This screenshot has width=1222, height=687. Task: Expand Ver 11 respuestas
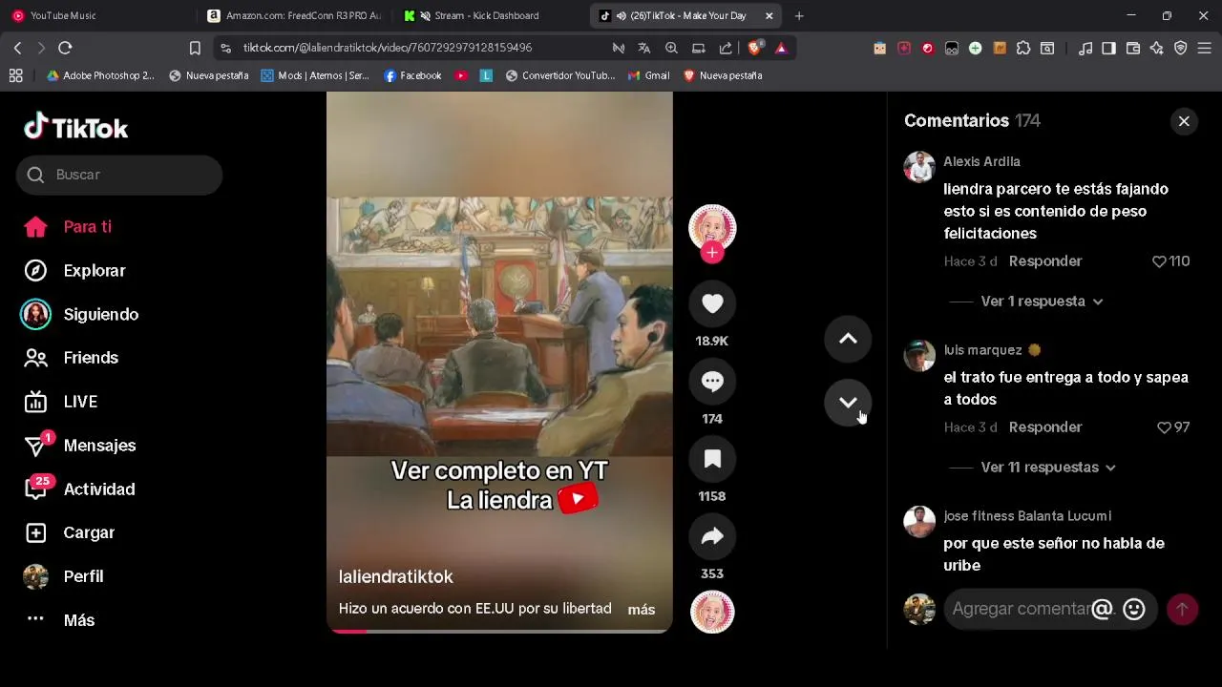(x=1048, y=468)
